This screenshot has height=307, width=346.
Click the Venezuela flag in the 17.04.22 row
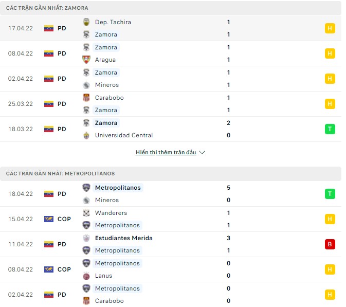tap(49, 28)
